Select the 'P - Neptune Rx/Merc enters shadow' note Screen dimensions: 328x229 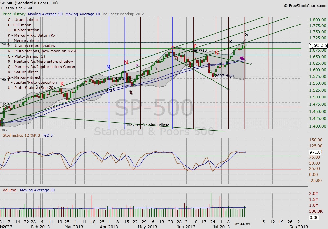[40, 62]
